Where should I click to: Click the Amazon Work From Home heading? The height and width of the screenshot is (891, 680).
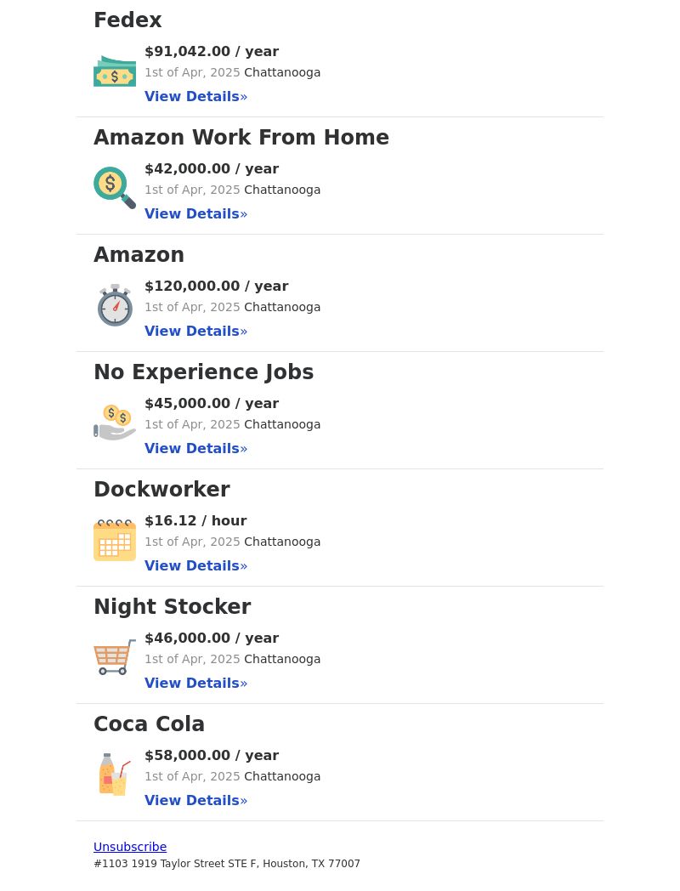pos(241,138)
